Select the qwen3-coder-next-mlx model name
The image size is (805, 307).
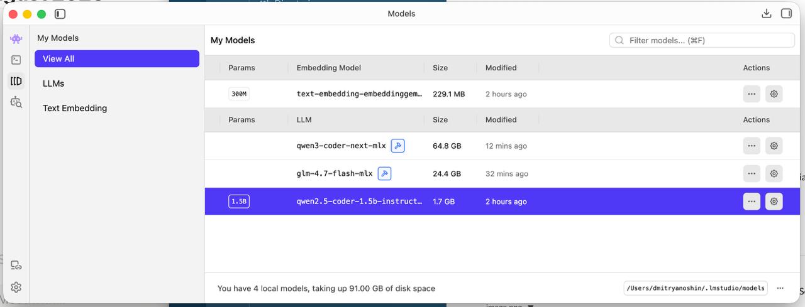[x=341, y=146]
